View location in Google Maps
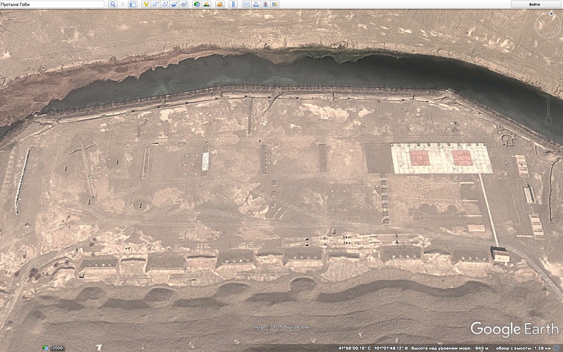 [275, 4]
